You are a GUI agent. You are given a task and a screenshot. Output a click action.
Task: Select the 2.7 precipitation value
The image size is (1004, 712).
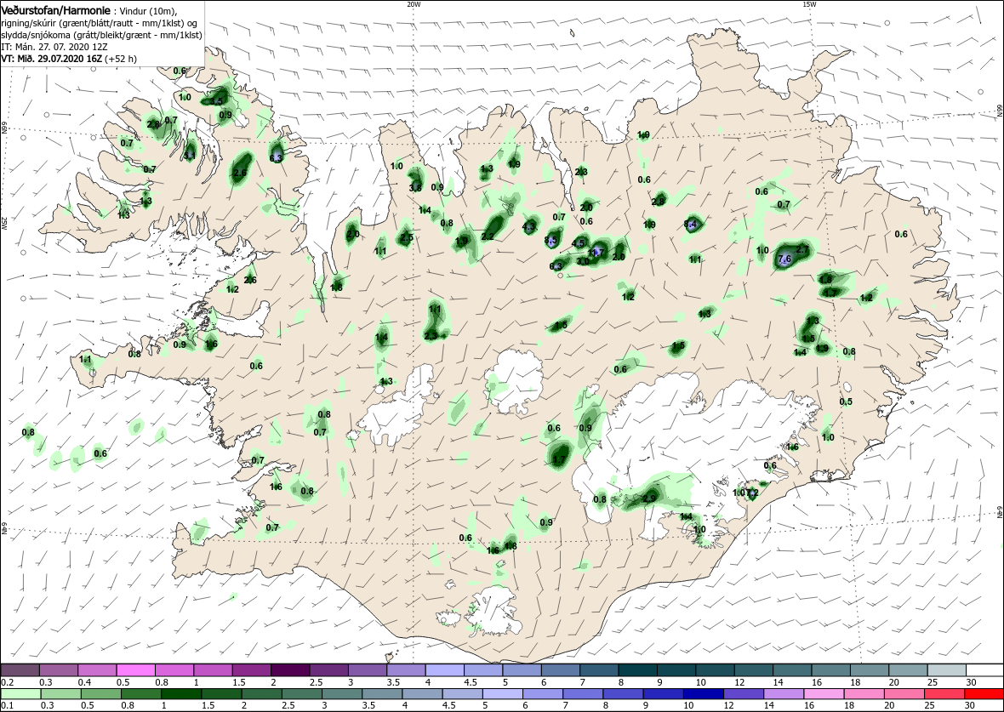(x=803, y=249)
